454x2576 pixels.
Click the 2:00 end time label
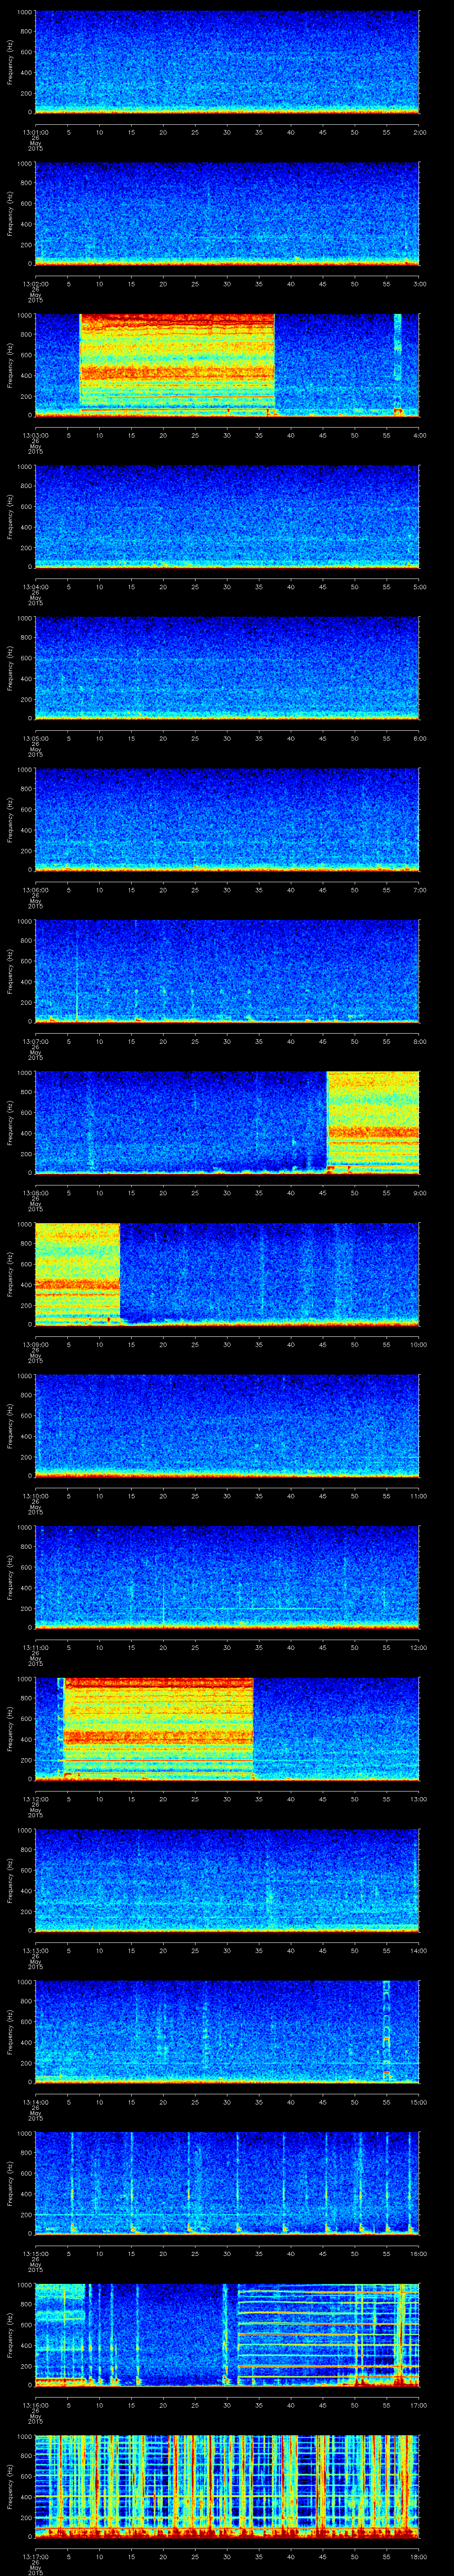click(x=419, y=131)
